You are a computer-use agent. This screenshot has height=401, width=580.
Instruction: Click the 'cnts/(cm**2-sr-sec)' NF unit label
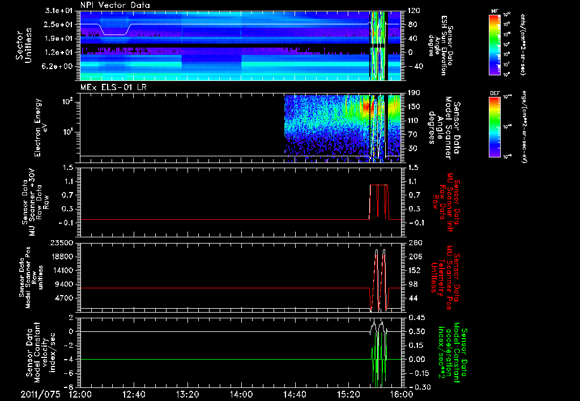[x=523, y=44]
